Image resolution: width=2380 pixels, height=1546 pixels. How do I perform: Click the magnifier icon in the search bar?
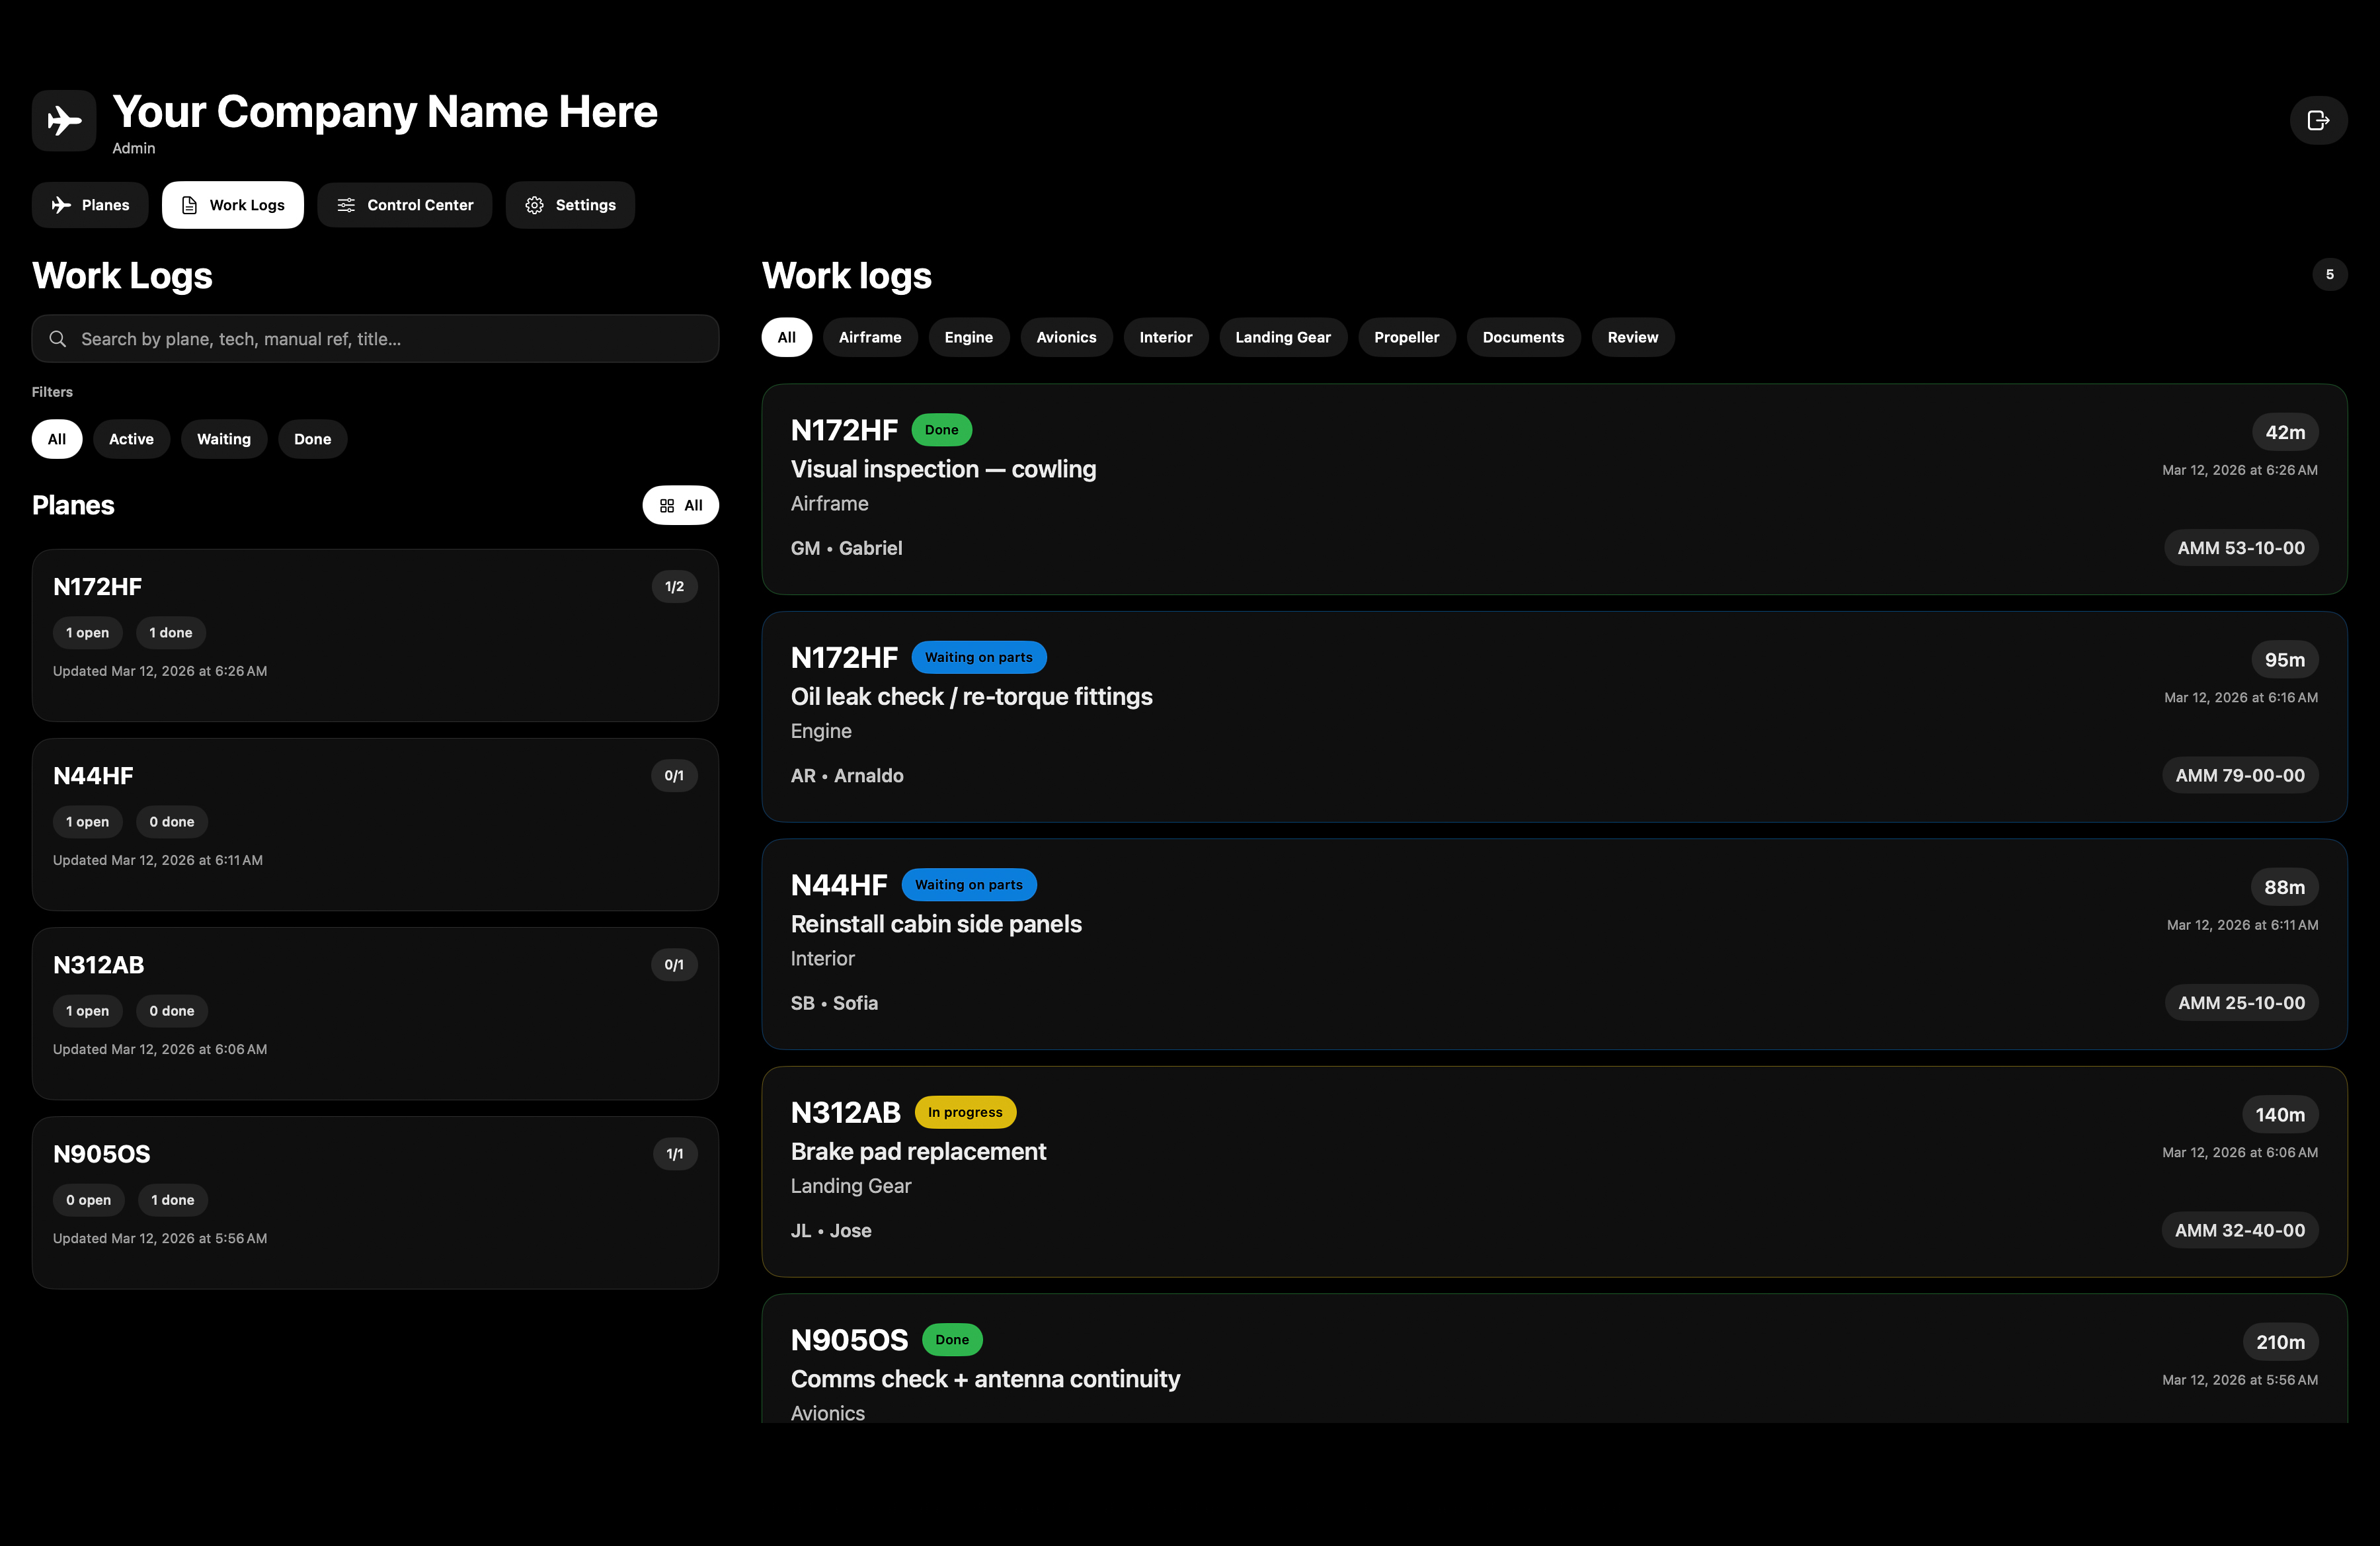tap(58, 338)
